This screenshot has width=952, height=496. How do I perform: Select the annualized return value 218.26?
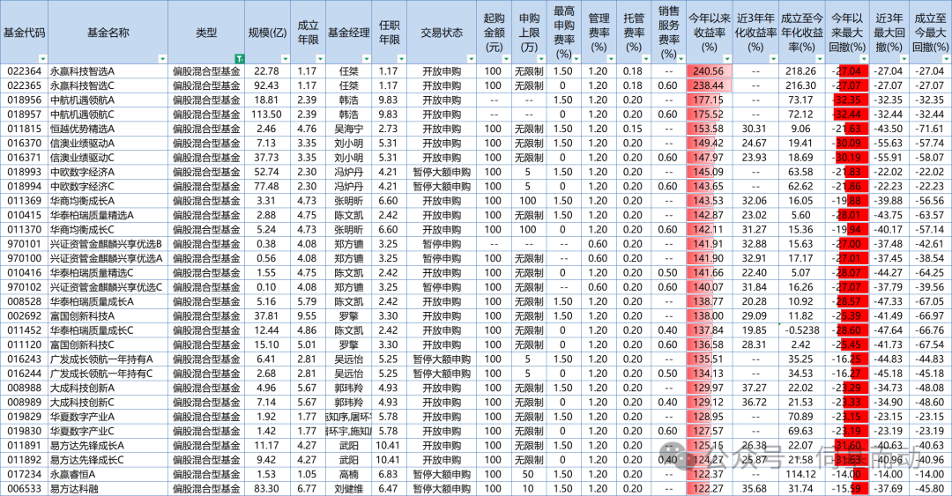click(x=801, y=71)
